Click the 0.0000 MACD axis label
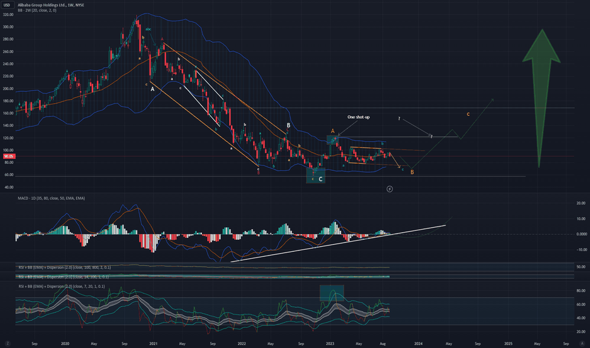Image resolution: width=590 pixels, height=348 pixels. 581,234
